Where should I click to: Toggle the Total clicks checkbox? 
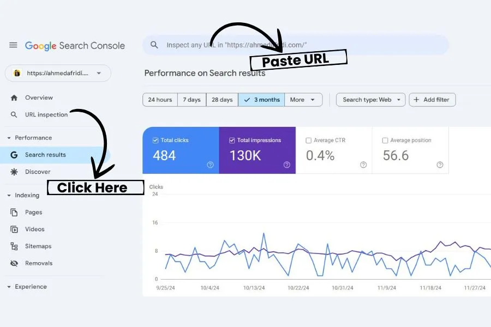[x=156, y=141]
